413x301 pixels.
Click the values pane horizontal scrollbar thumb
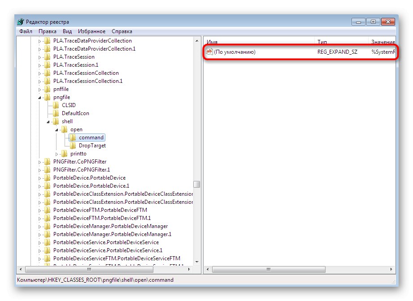point(269,270)
